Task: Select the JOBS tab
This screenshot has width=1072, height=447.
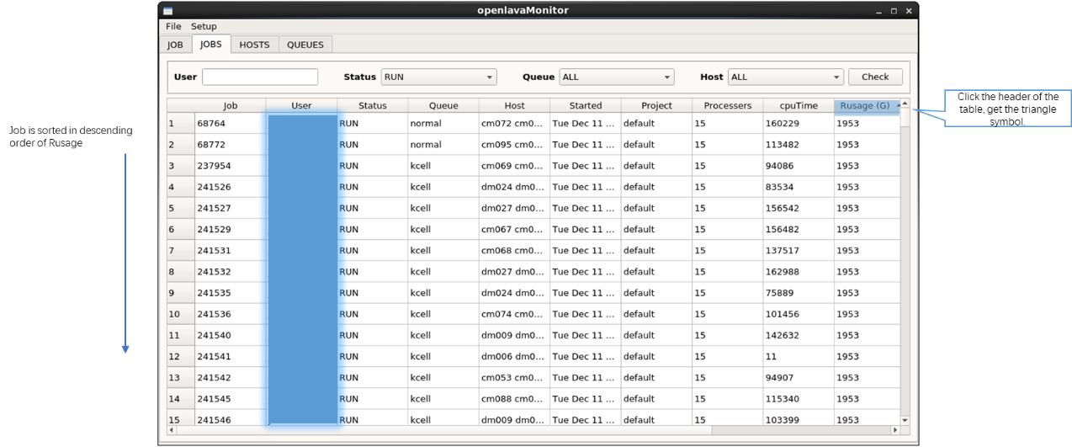Action: pyautogui.click(x=211, y=44)
